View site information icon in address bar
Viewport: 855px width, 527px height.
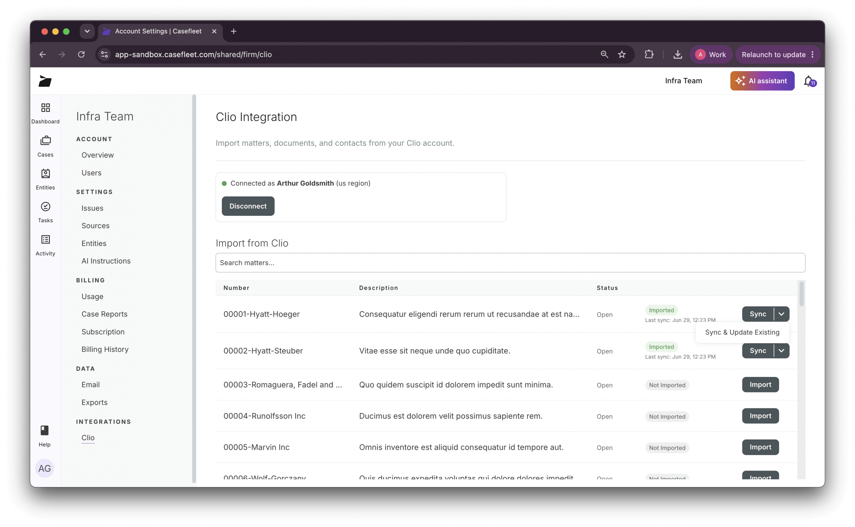[105, 54]
